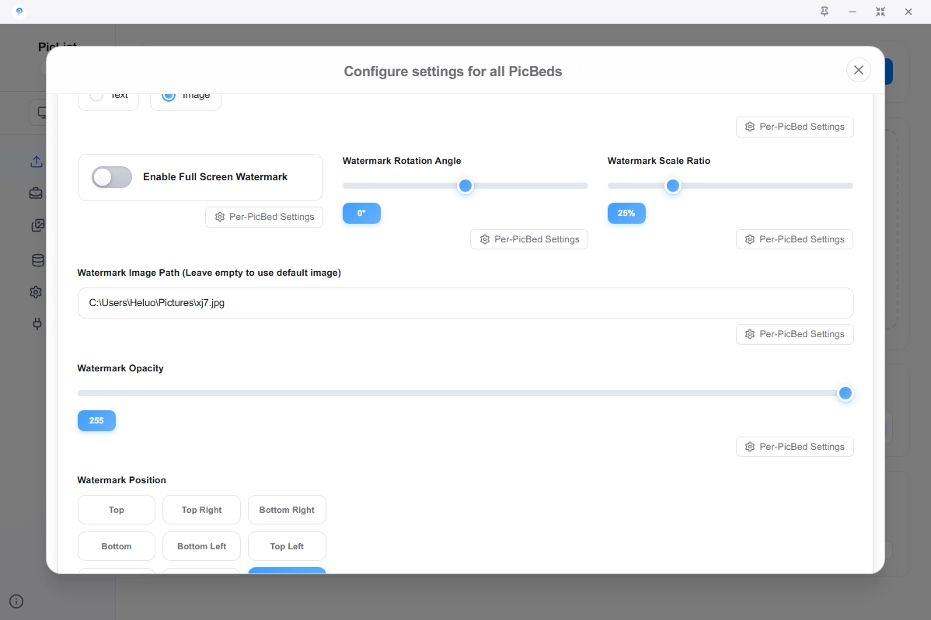Choose Top Right watermark position

pyautogui.click(x=201, y=510)
